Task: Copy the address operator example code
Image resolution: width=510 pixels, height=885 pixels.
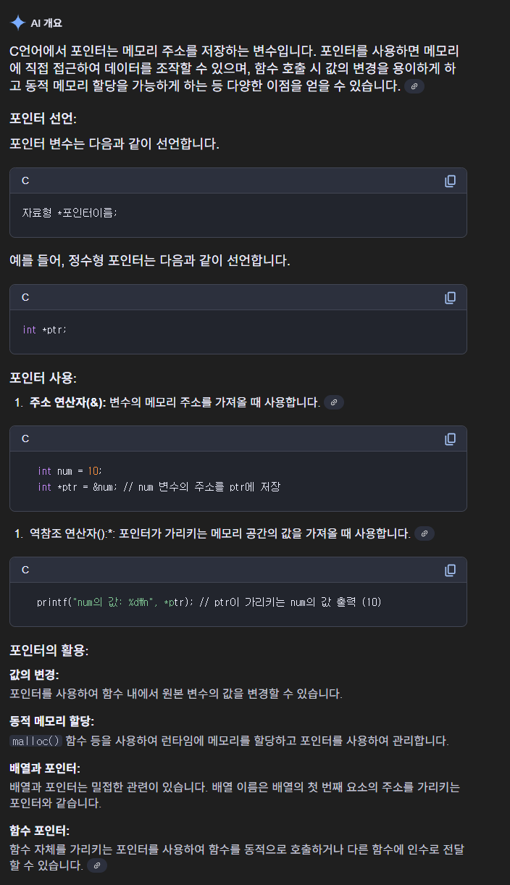Action: pos(451,439)
